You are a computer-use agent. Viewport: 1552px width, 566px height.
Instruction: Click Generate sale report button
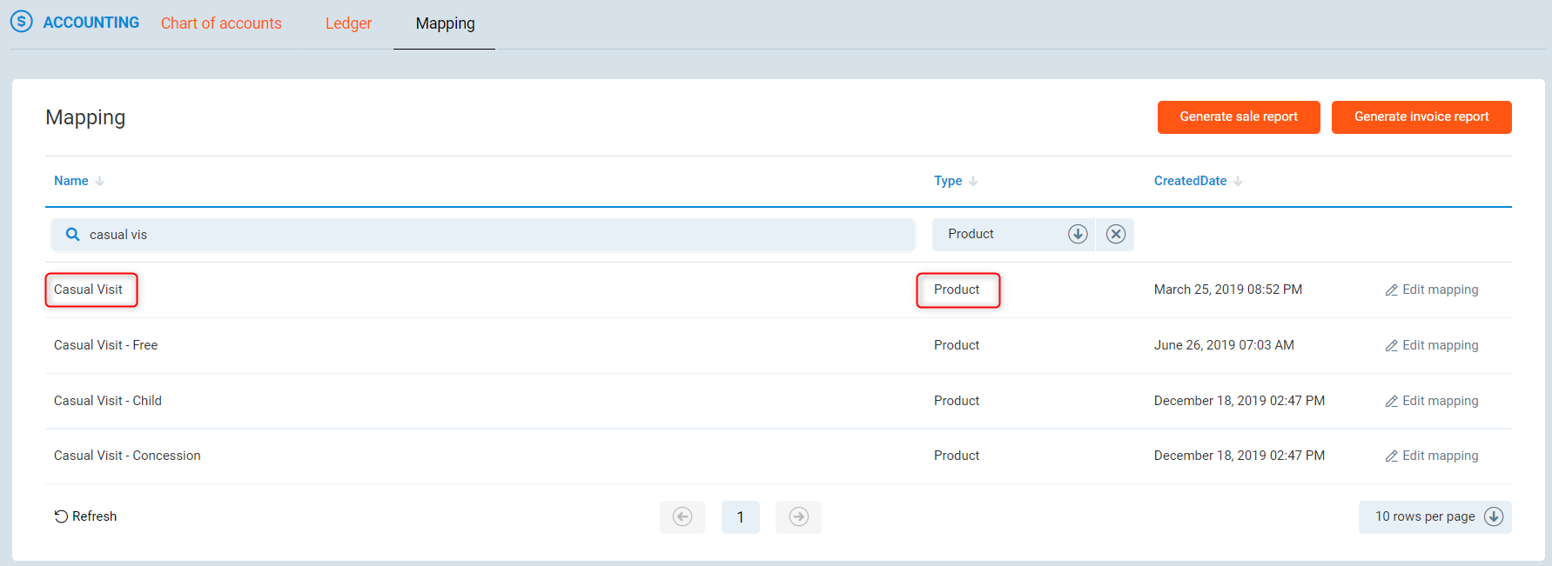tap(1238, 117)
